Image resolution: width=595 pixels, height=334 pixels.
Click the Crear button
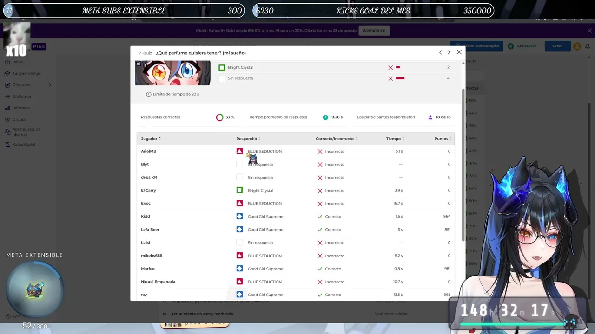(x=558, y=46)
